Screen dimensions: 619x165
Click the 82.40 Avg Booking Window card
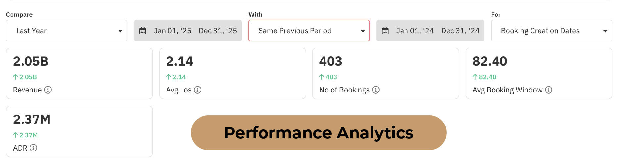539,73
